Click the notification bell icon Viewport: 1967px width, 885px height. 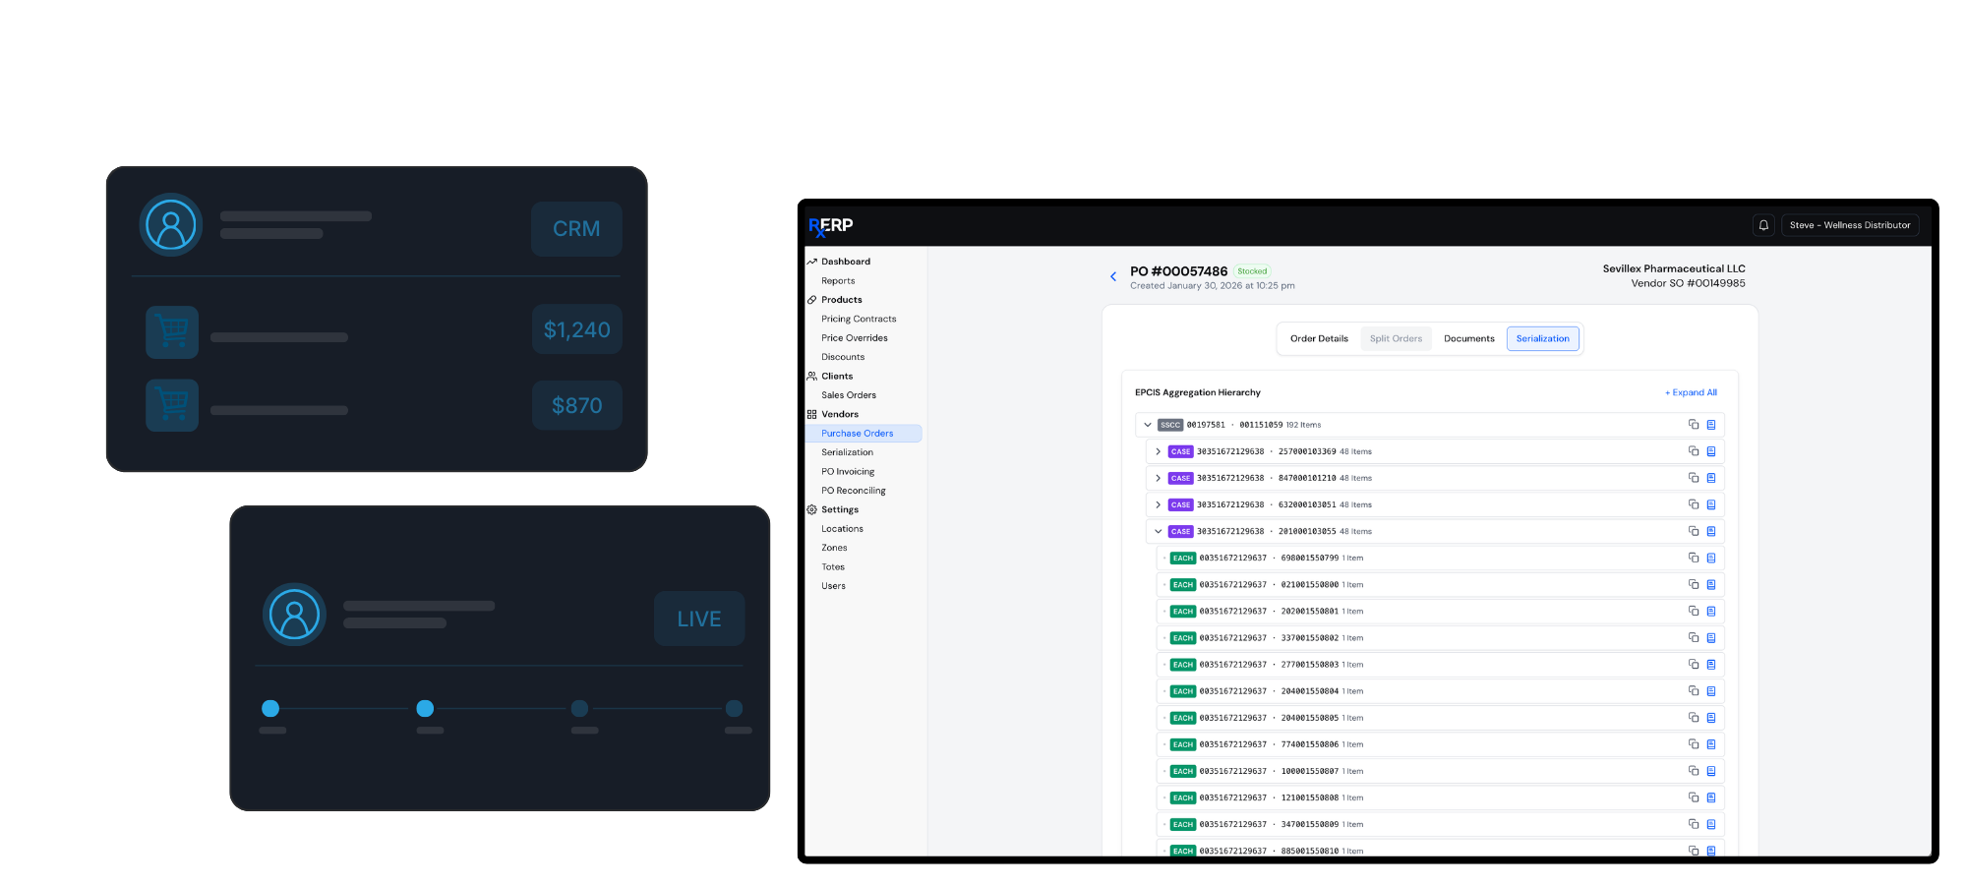[x=1763, y=225]
